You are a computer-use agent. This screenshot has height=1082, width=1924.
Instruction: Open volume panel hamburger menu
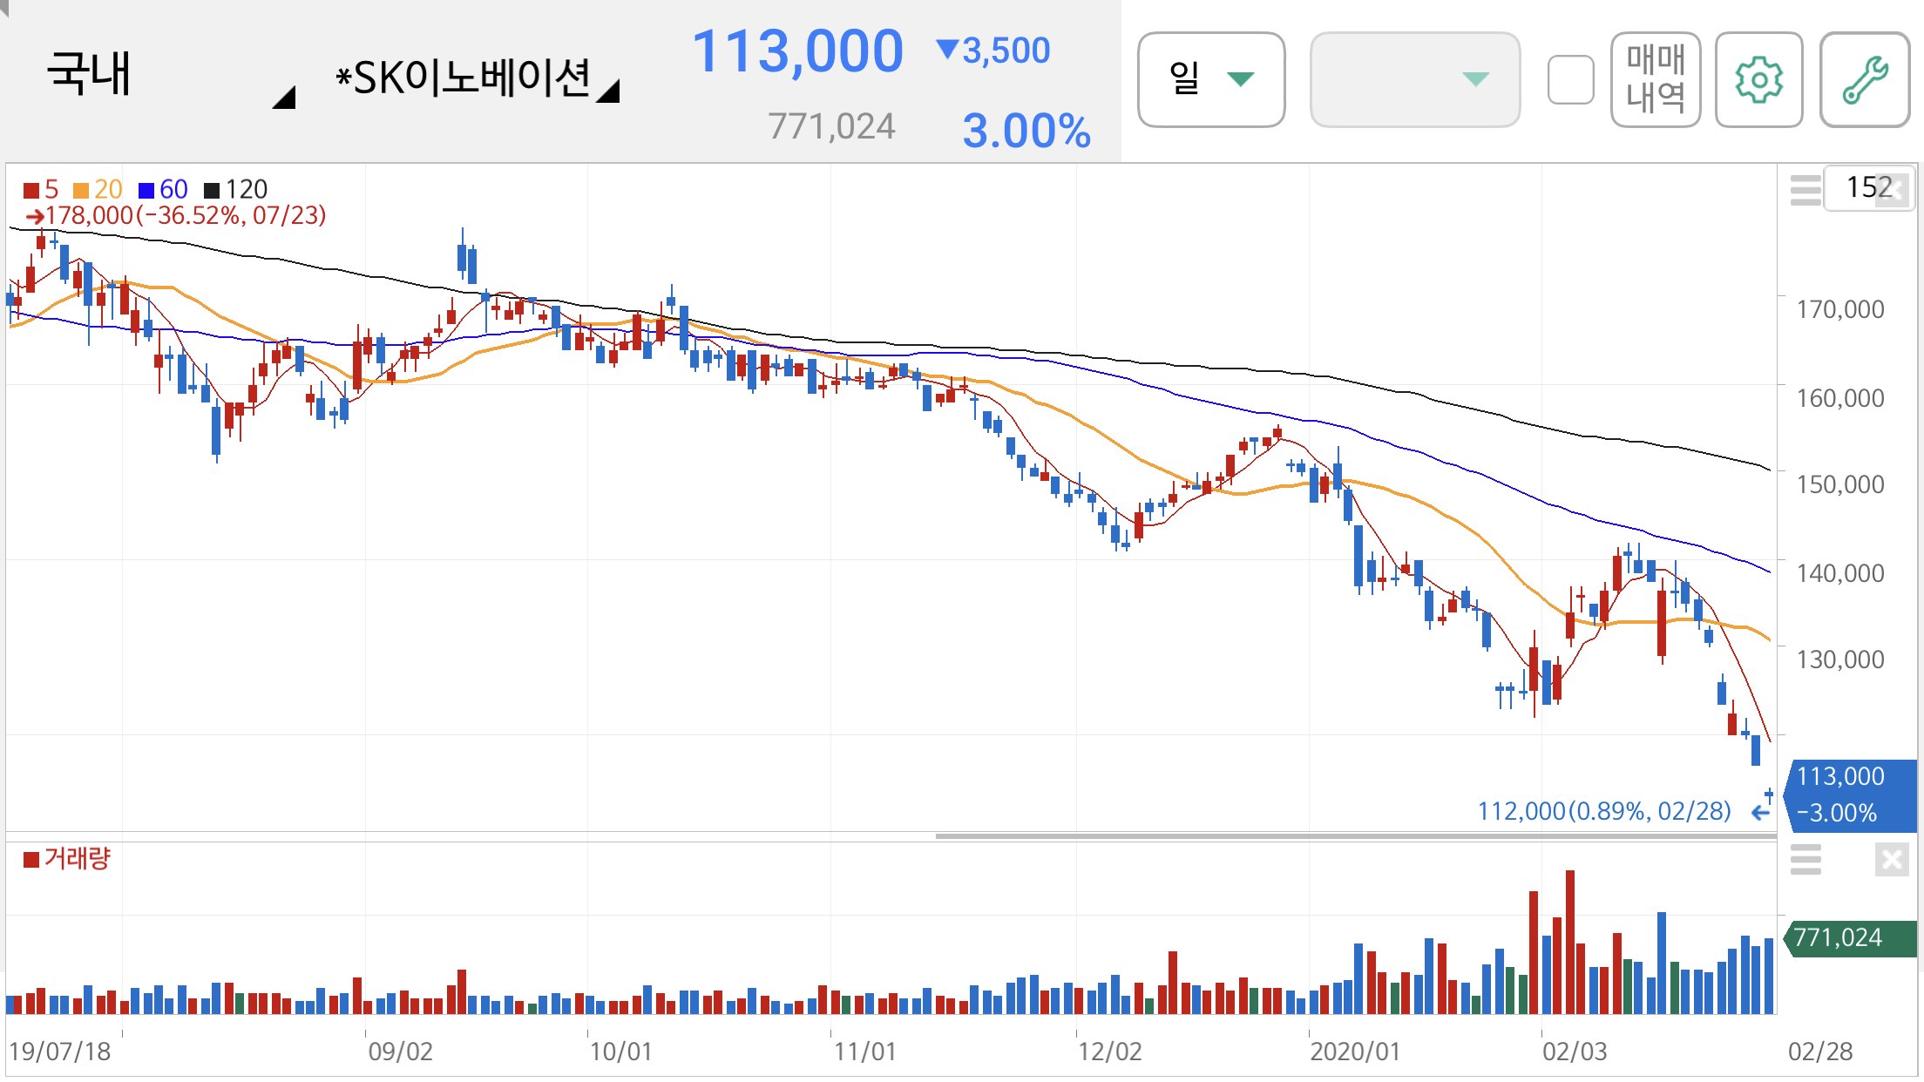coord(1805,860)
